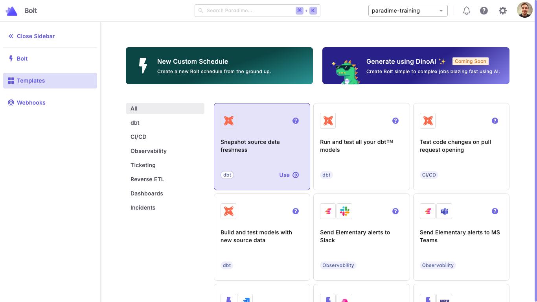Navigate to Webhooks in the sidebar
Screen dimensions: 537x302
coord(31,103)
